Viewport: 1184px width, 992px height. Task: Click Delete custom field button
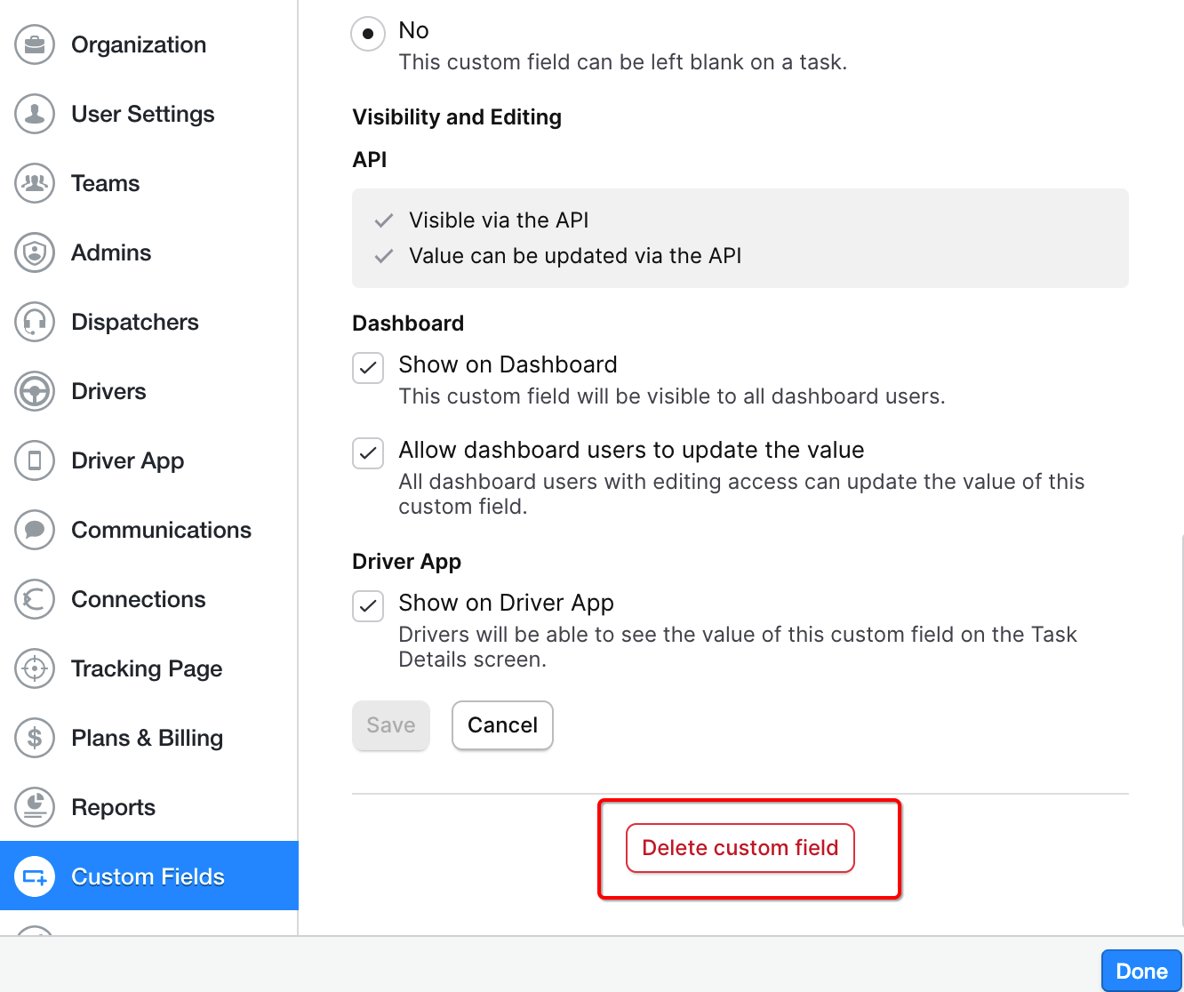pyautogui.click(x=740, y=848)
